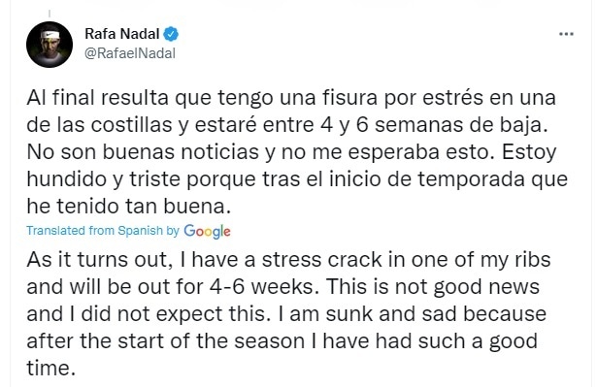
Task: Click the blue verified badge beside Rafa Nadal
Action: point(171,34)
